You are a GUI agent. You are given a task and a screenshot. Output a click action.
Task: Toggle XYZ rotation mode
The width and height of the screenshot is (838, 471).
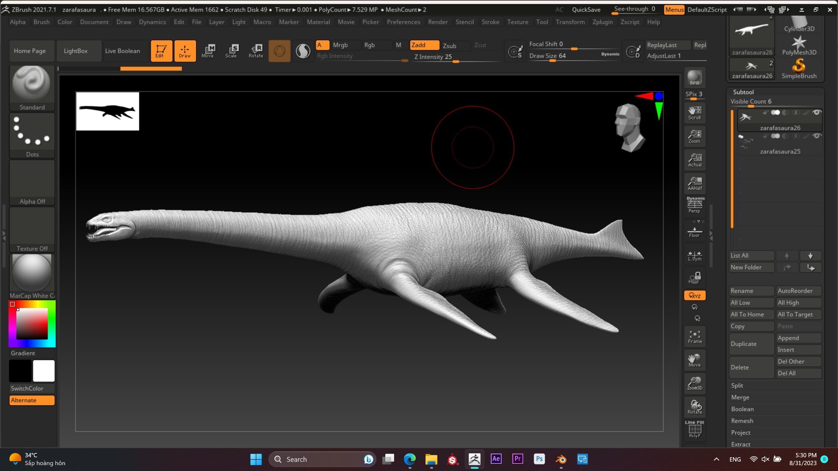pyautogui.click(x=695, y=296)
